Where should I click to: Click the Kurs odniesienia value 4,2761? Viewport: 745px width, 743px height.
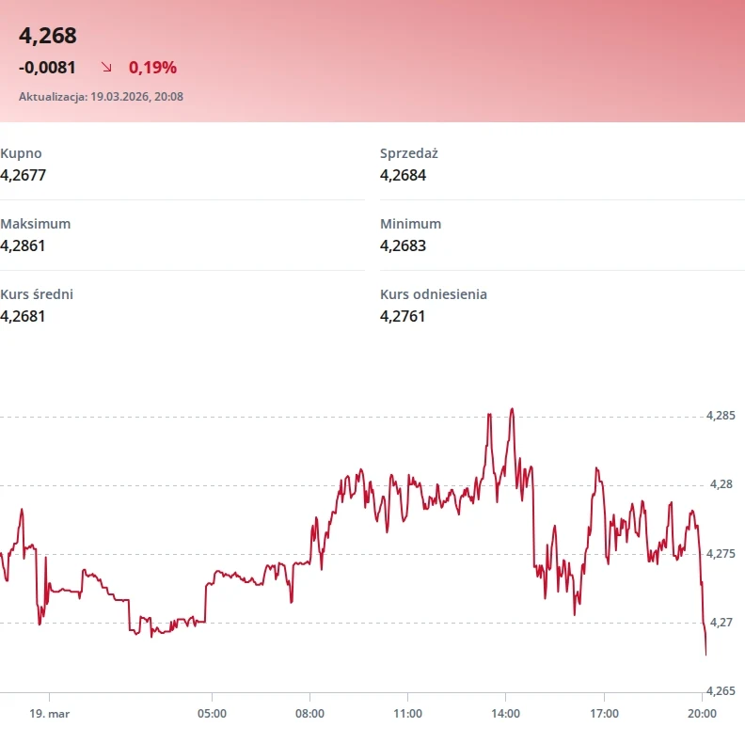pos(404,316)
